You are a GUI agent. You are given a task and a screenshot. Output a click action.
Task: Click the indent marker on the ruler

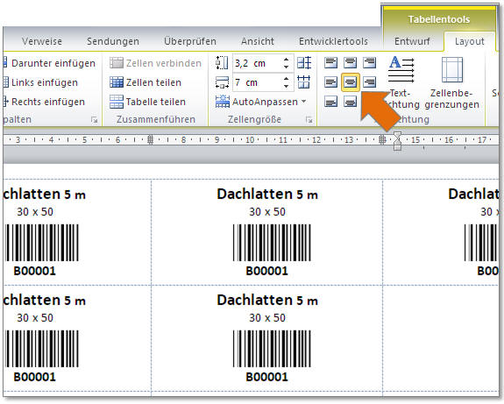[398, 140]
